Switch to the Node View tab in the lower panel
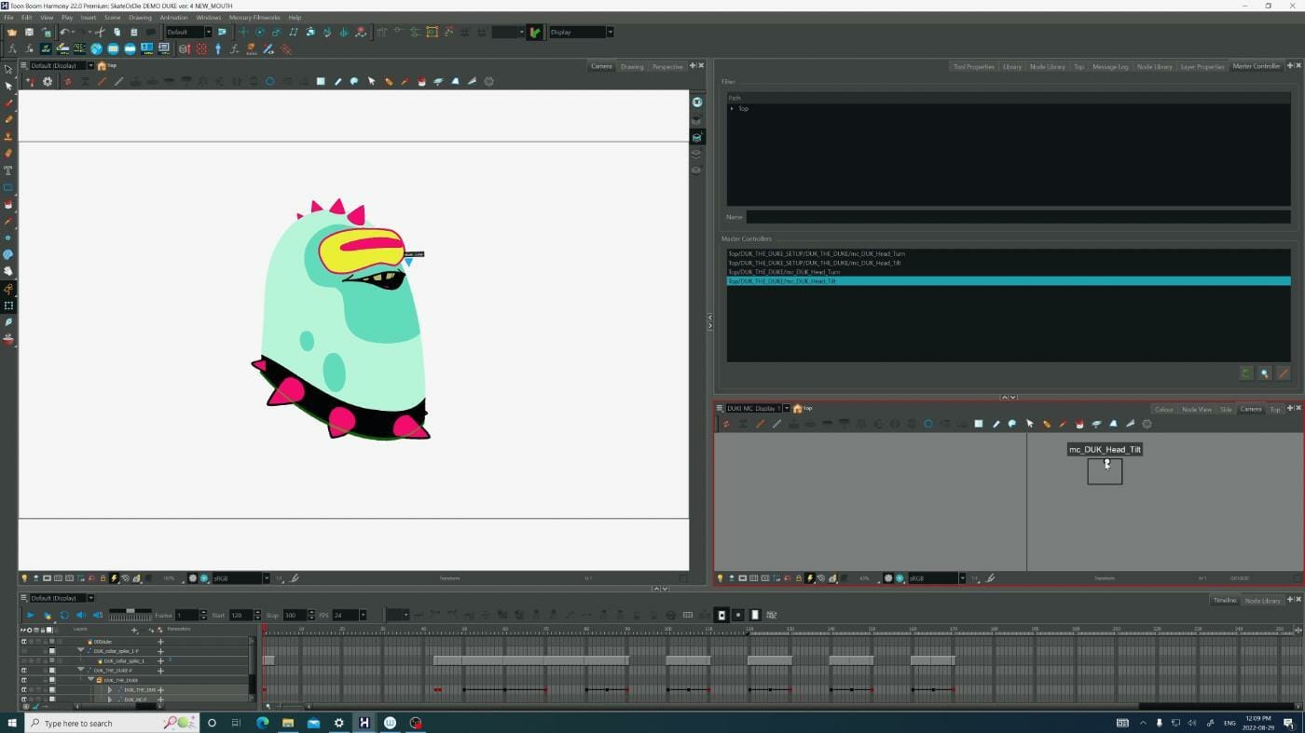Image resolution: width=1305 pixels, height=733 pixels. tap(1196, 409)
